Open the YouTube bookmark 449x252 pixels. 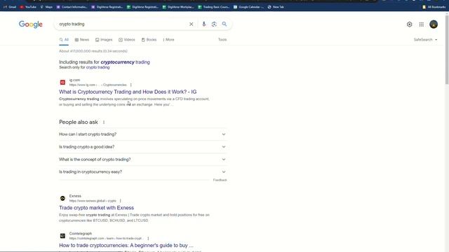click(x=28, y=7)
